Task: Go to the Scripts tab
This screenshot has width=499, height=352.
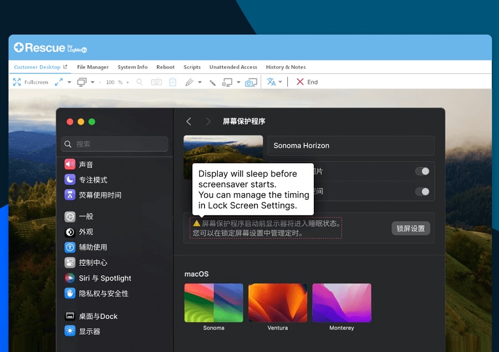Action: coord(192,67)
